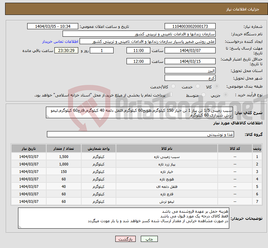The height and width of the screenshot is (248, 268).
Task: Click the date 1404/03/07 in لیمو ترش row
Action: click(29, 201)
